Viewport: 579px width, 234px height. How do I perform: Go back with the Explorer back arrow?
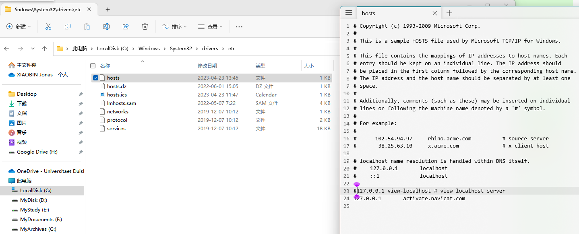tap(6, 49)
